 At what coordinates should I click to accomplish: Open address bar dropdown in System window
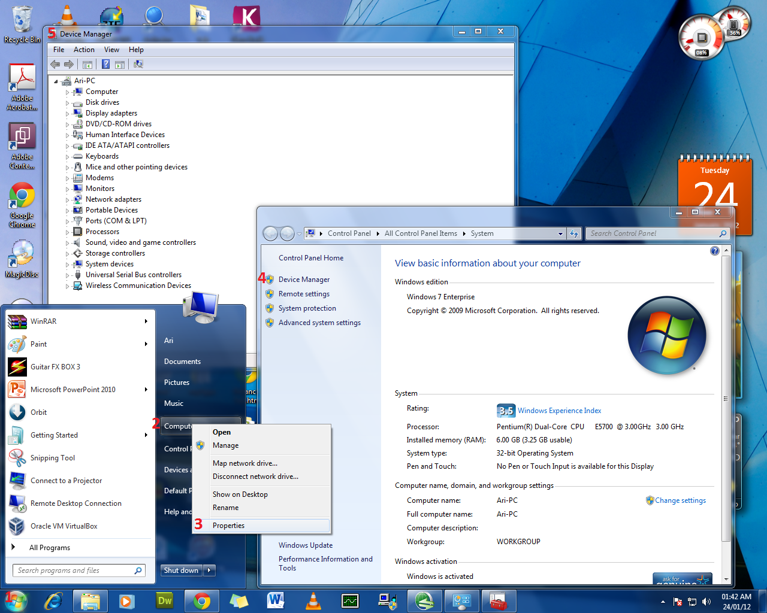560,233
